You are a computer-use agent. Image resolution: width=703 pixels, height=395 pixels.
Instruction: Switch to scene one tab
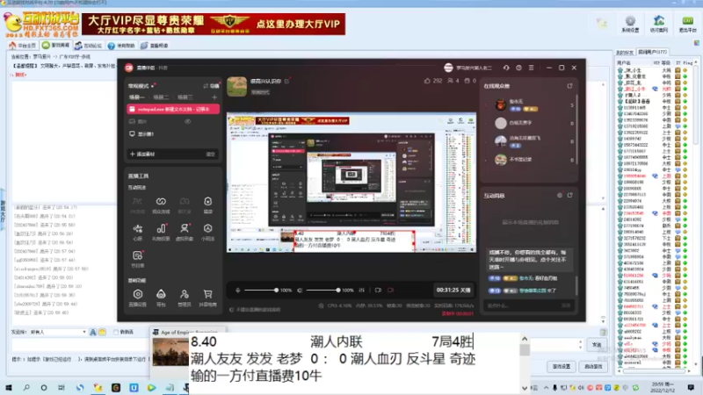[x=137, y=97]
